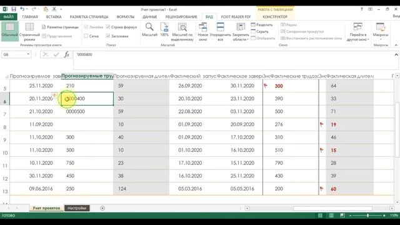The image size is (400, 225).
Task: Click the fx insert function icon
Action: (x=67, y=54)
